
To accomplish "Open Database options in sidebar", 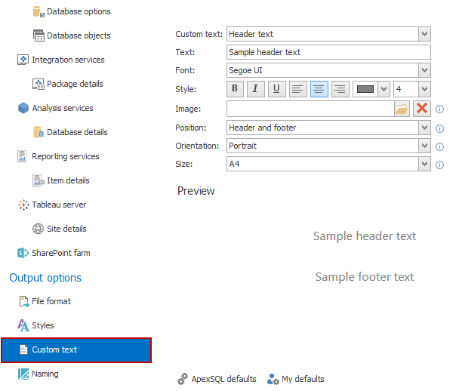I will pyautogui.click(x=79, y=11).
